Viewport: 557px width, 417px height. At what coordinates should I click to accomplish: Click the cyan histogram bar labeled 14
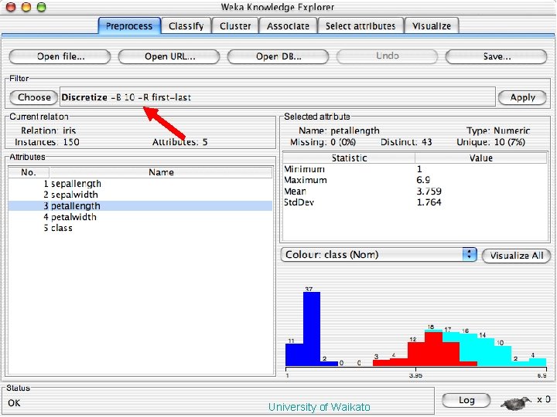pyautogui.click(x=486, y=352)
